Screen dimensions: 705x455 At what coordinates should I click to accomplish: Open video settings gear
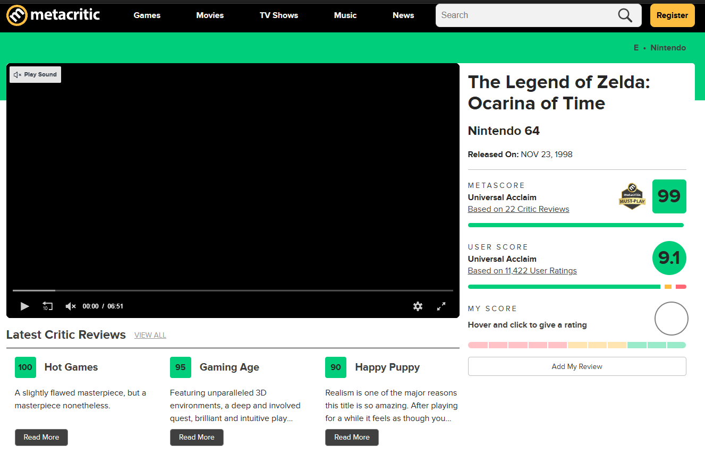(x=418, y=306)
